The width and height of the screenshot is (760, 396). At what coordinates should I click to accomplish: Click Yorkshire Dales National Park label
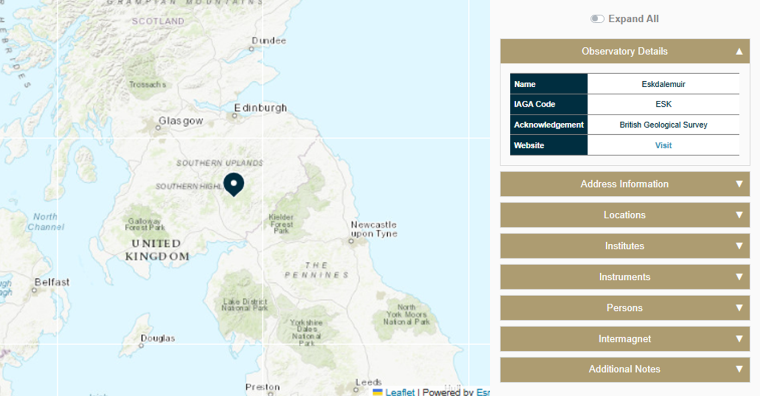[306, 333]
